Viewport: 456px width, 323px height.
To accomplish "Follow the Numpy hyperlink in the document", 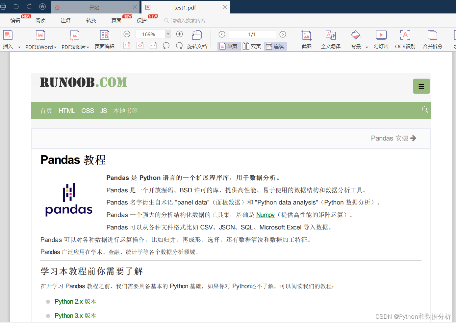I will click(266, 215).
